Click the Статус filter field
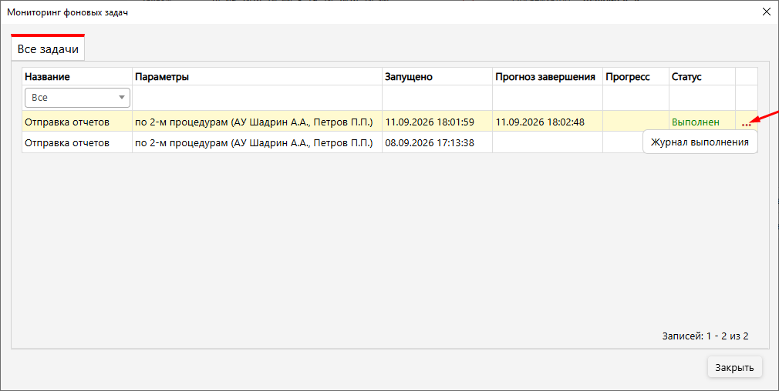The width and height of the screenshot is (779, 391). click(702, 98)
